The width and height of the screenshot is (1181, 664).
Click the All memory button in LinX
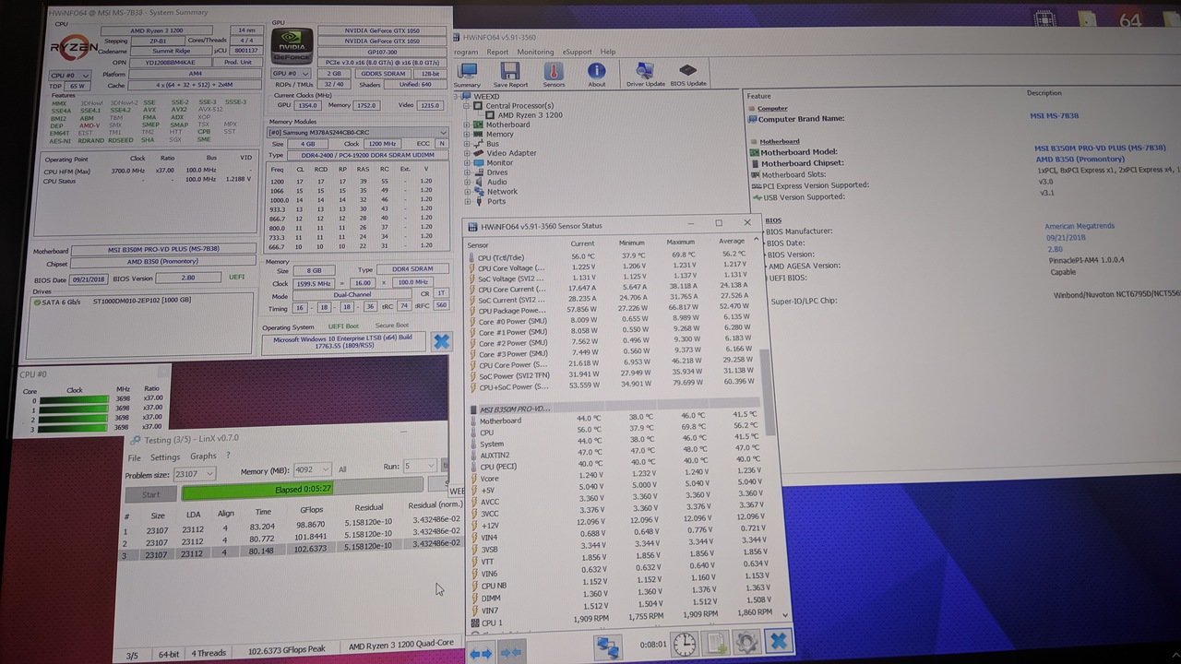(342, 469)
